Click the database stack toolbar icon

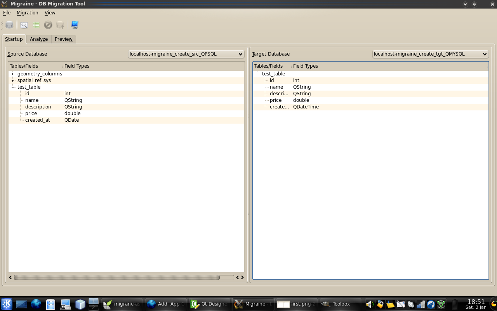point(9,25)
